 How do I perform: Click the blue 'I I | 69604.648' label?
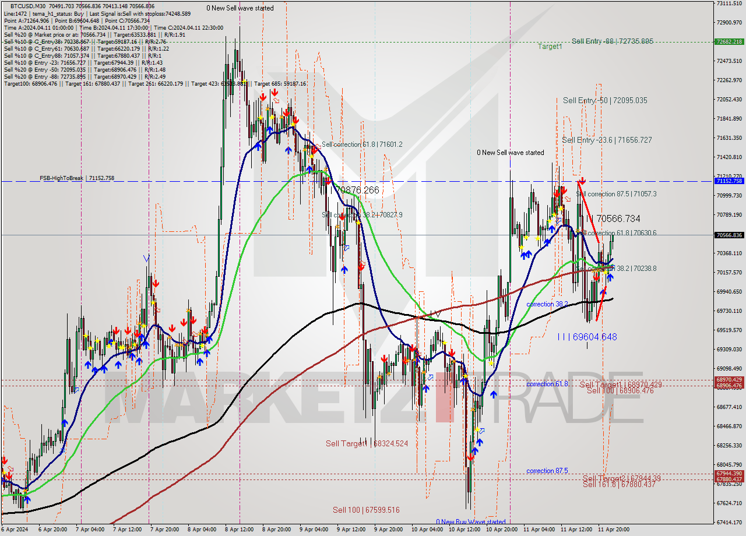click(587, 337)
